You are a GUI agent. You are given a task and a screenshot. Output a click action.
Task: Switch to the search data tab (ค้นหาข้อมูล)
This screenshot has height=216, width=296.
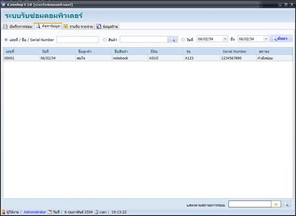pyautogui.click(x=48, y=26)
